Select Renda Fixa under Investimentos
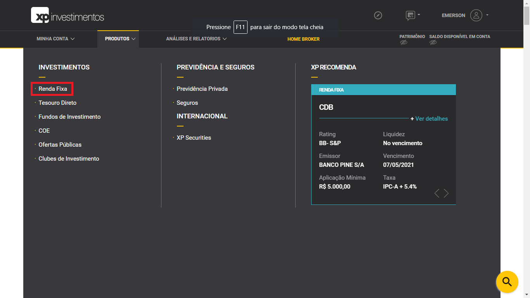 tap(53, 89)
